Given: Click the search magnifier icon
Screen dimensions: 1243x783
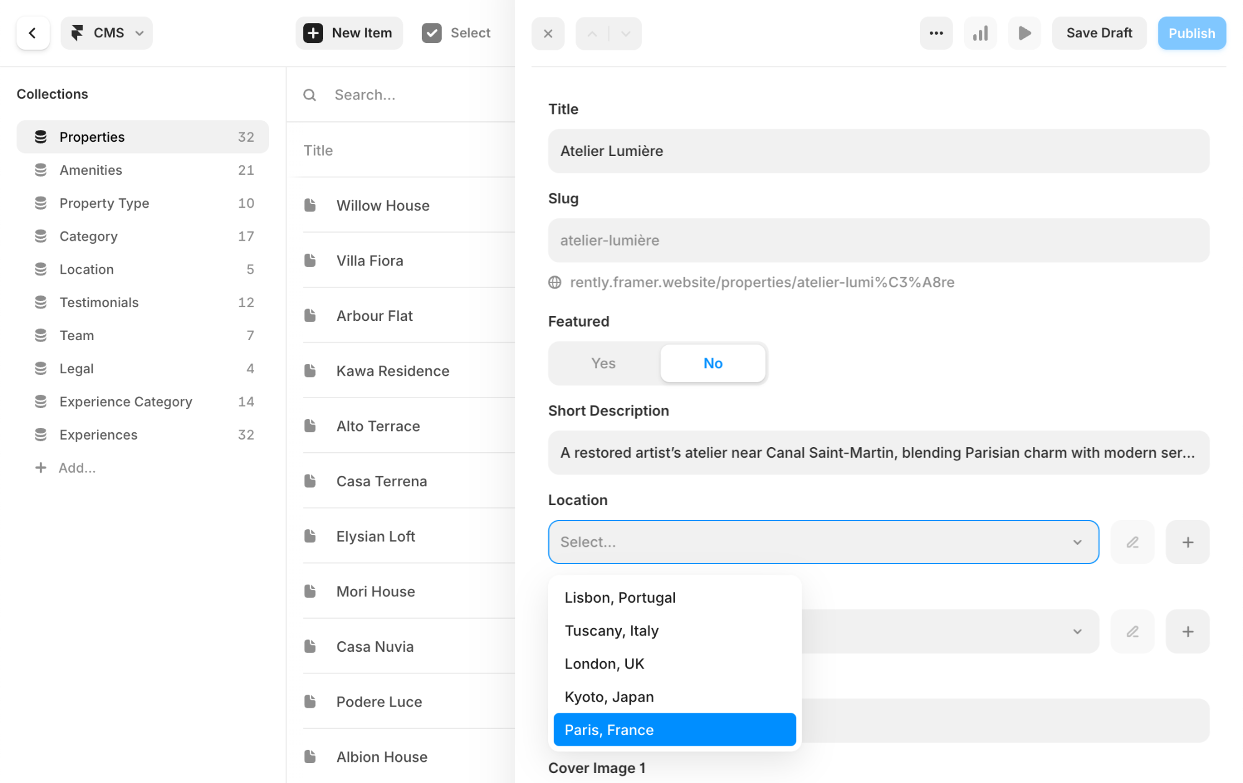Looking at the screenshot, I should [310, 95].
